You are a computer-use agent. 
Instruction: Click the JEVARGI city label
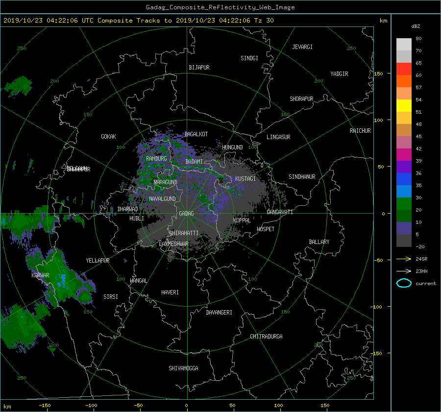(302, 47)
